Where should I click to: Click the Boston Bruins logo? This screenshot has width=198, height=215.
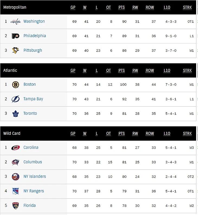15,85
